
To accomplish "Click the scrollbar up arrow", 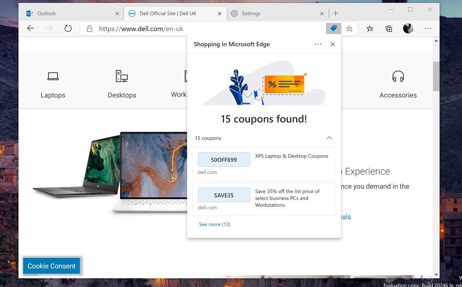I will coord(436,40).
